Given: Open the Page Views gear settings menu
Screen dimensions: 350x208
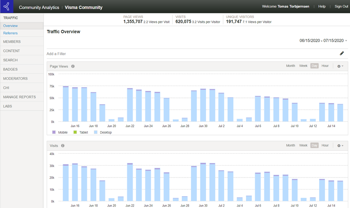Looking at the screenshot, I should coord(340,66).
